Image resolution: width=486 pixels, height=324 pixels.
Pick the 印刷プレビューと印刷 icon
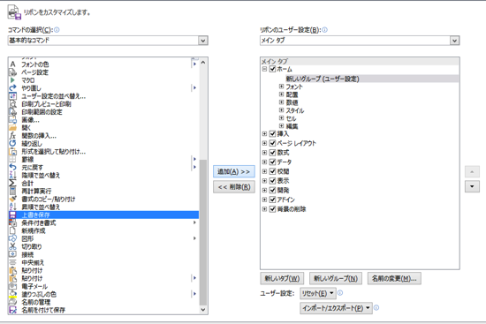pyautogui.click(x=12, y=104)
